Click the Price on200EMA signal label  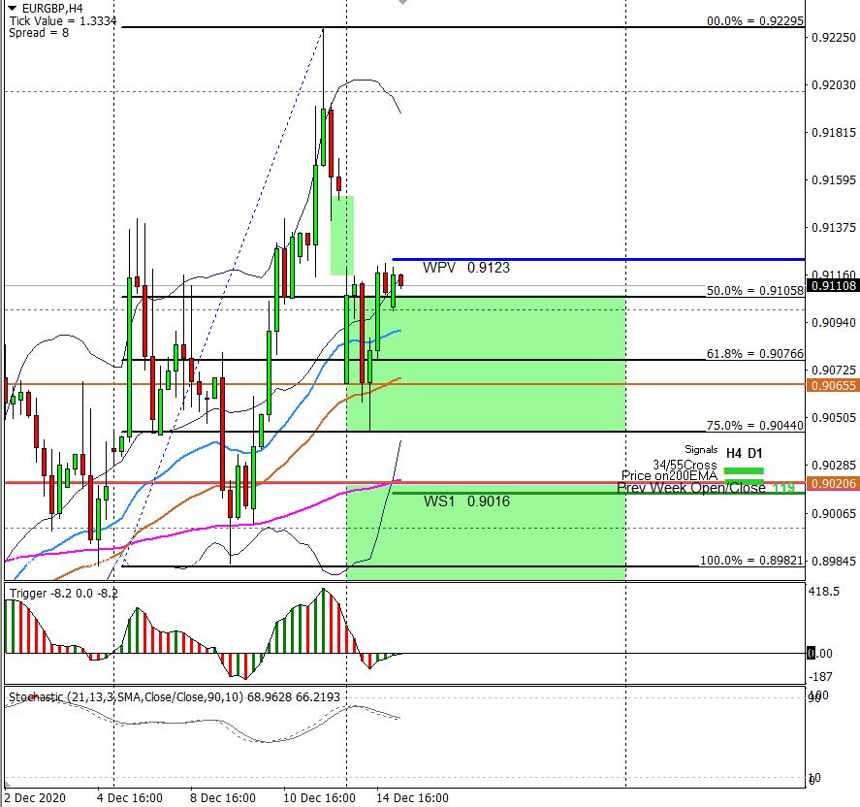(669, 475)
